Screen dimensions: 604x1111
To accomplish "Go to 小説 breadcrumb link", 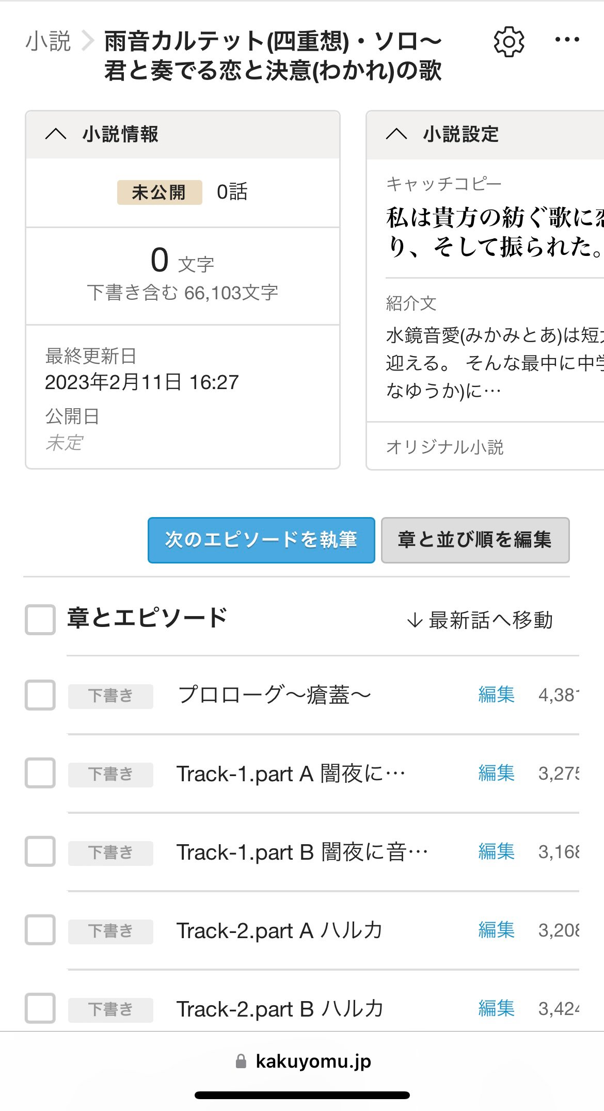I will pyautogui.click(x=48, y=41).
